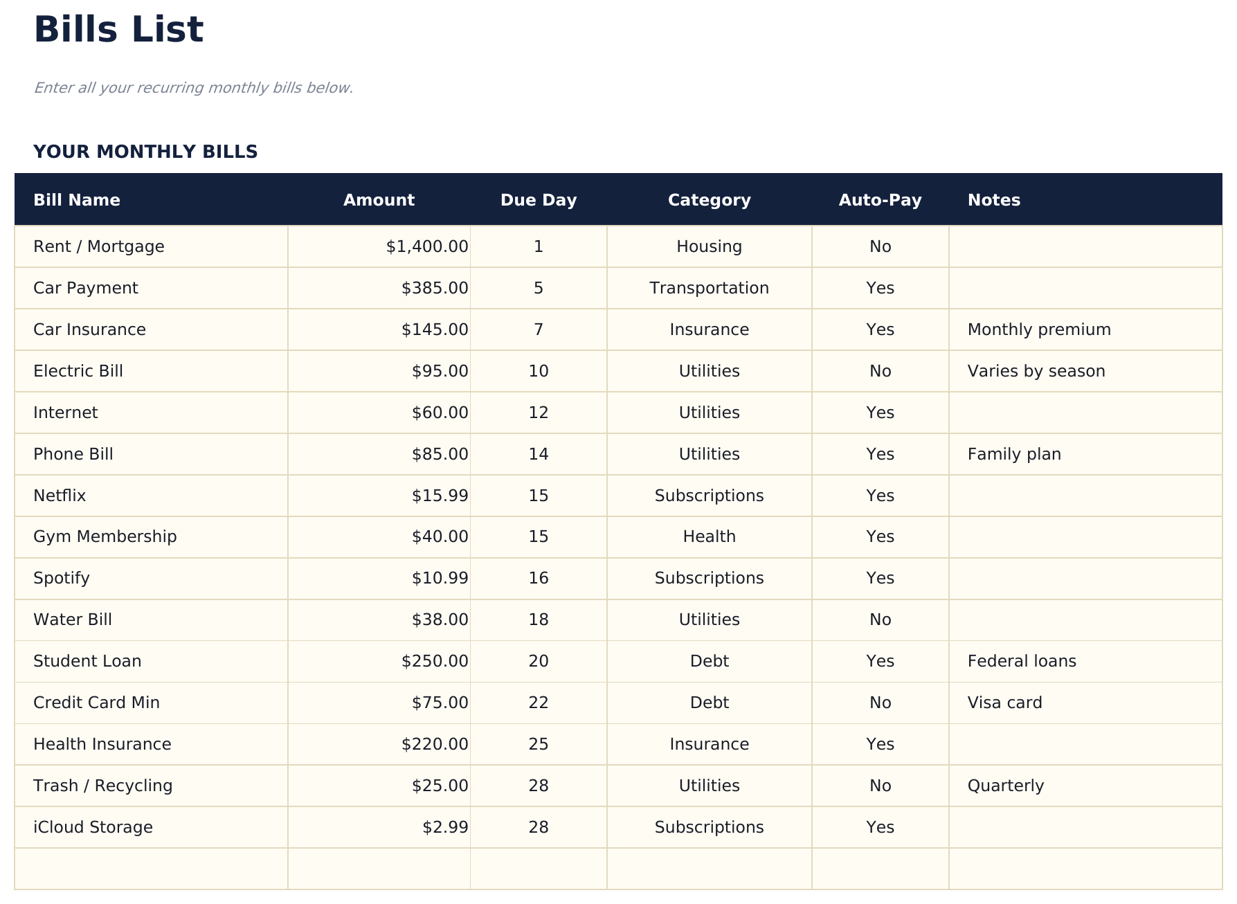Click the Amount column header

378,199
